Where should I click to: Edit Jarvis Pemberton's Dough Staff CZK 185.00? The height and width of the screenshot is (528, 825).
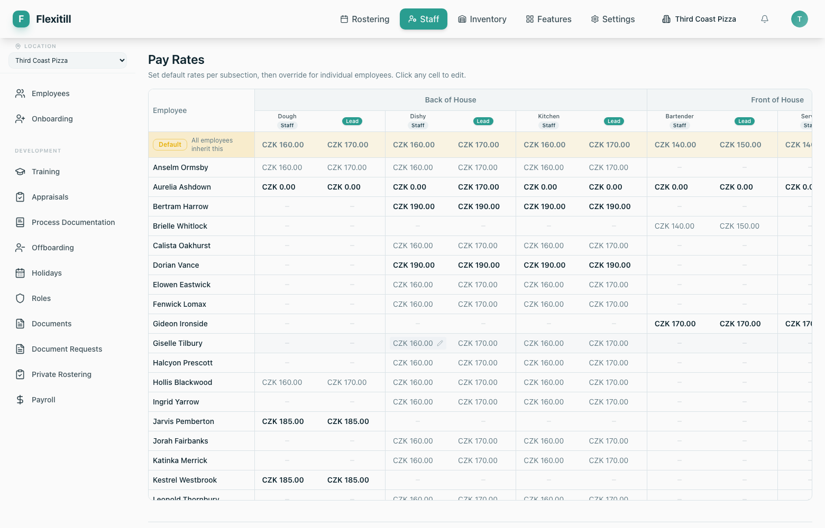pyautogui.click(x=283, y=421)
